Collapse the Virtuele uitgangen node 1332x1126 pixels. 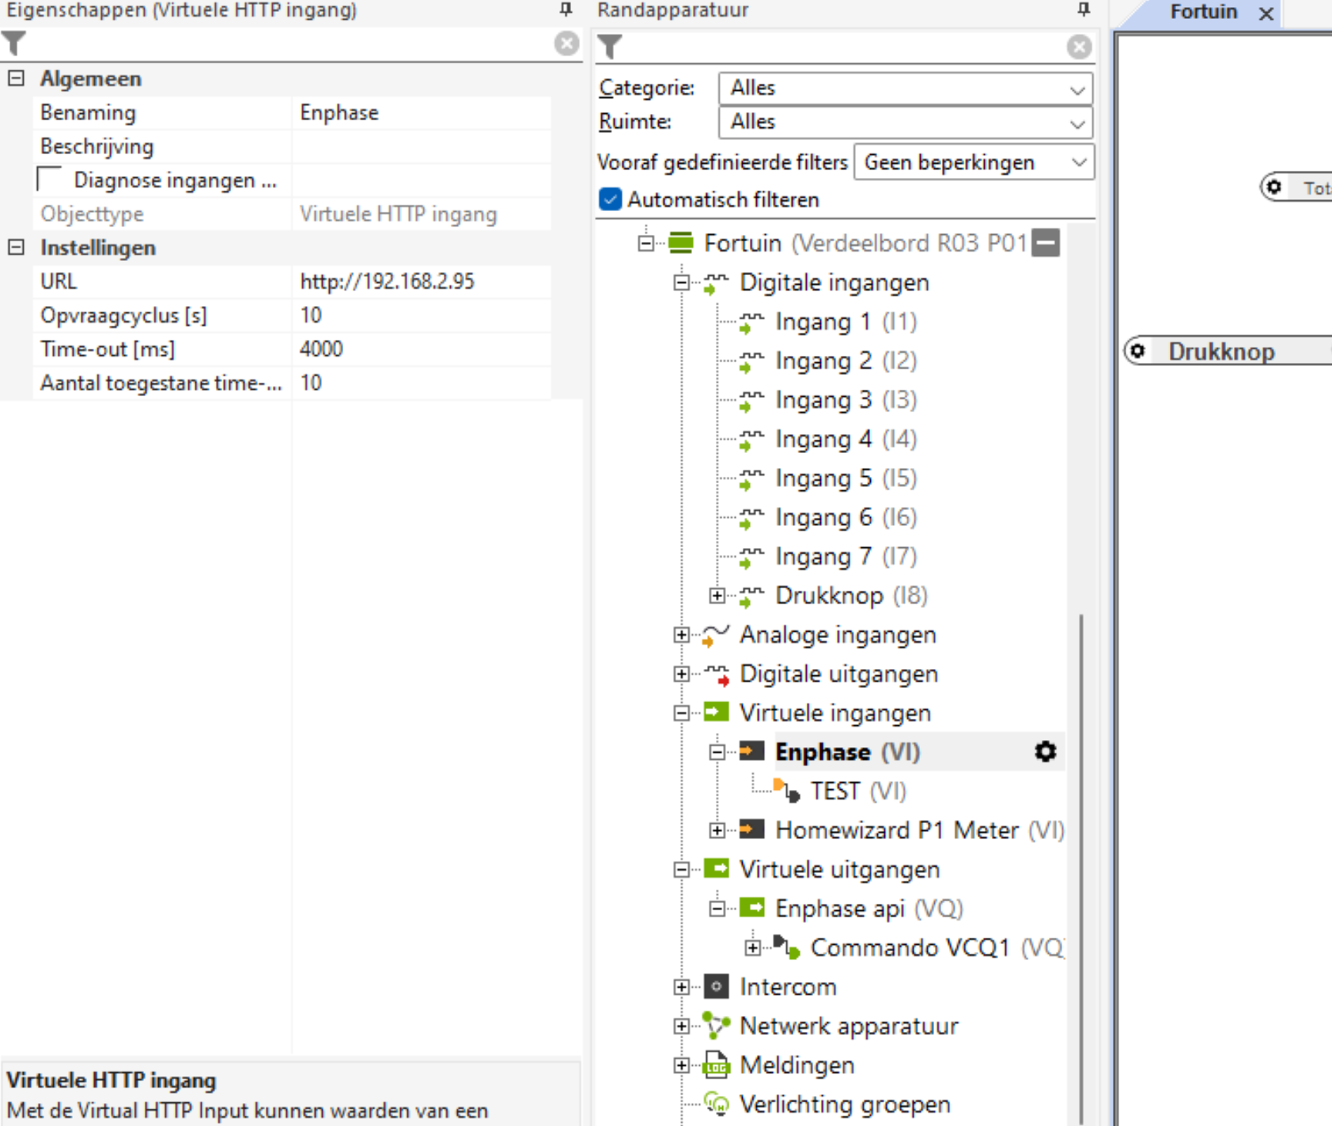point(681,870)
